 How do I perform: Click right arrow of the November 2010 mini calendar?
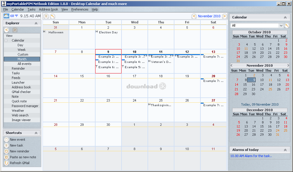[288, 66]
